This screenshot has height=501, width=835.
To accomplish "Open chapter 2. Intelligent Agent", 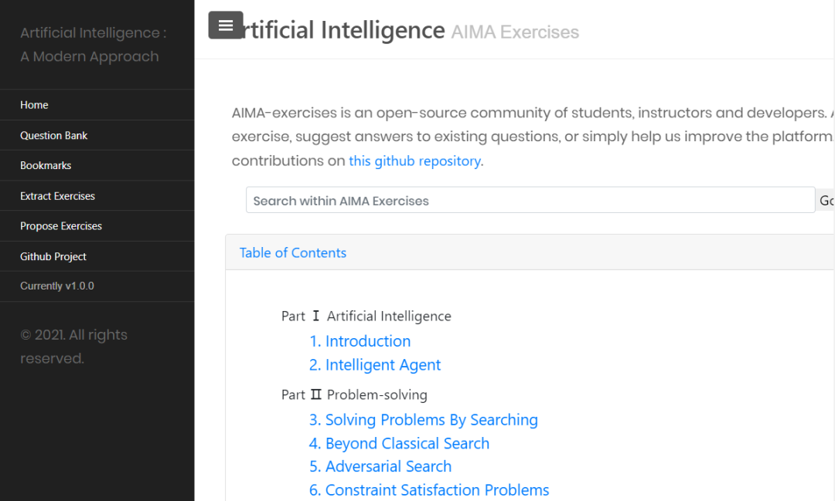I will [x=375, y=365].
